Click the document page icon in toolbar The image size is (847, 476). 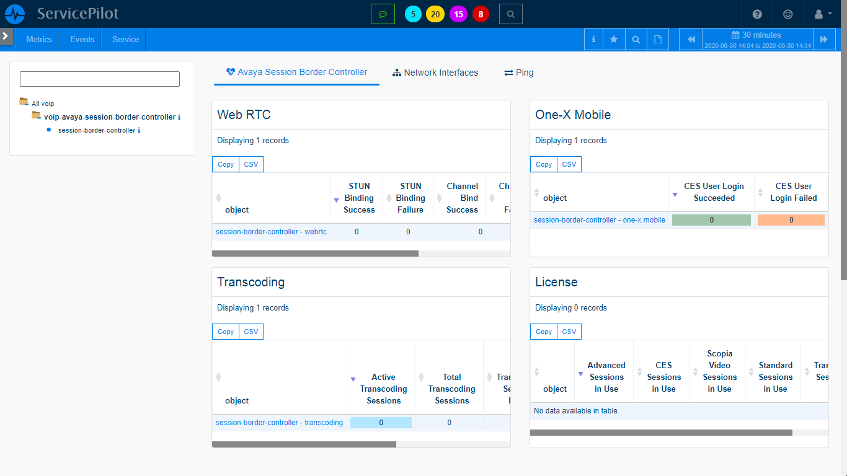pos(658,40)
